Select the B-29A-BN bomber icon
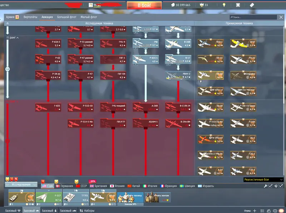 178,123
